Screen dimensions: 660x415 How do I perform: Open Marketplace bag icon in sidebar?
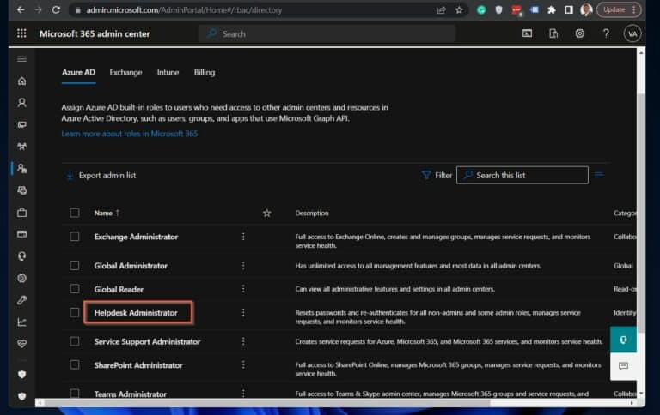[21, 213]
